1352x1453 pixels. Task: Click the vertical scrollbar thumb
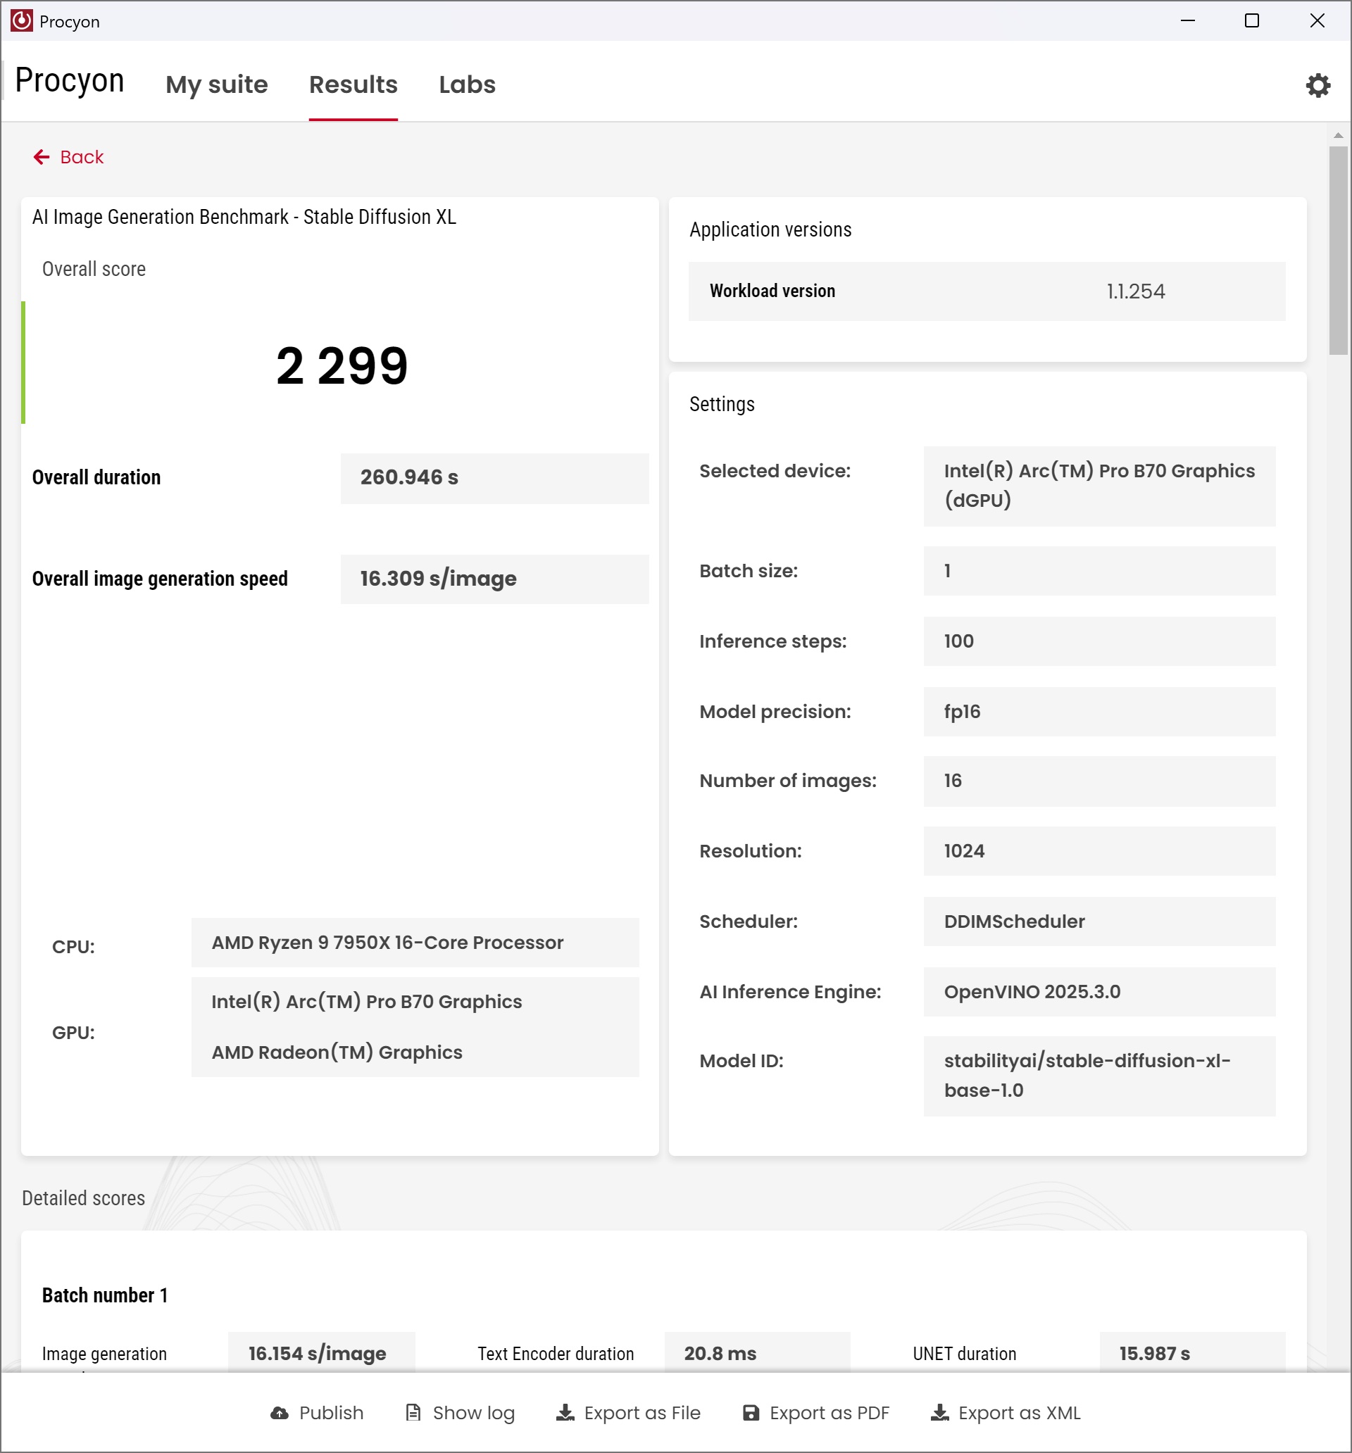(1338, 250)
